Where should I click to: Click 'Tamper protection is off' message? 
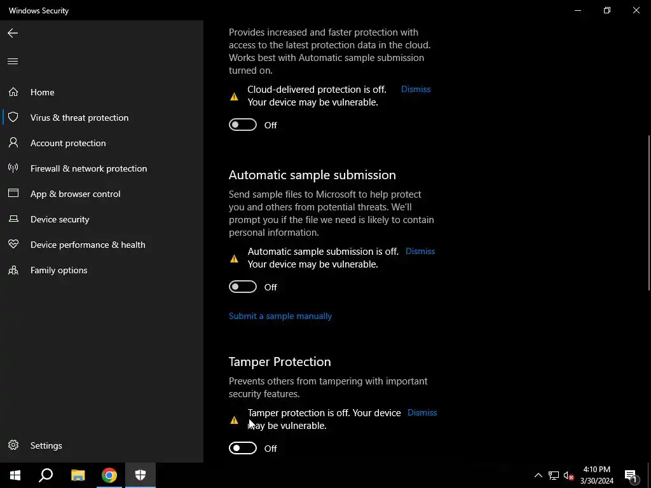pyautogui.click(x=324, y=419)
